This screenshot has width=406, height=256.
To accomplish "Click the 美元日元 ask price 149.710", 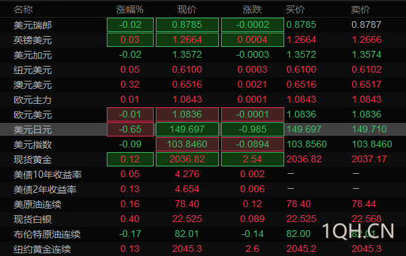I will [369, 129].
